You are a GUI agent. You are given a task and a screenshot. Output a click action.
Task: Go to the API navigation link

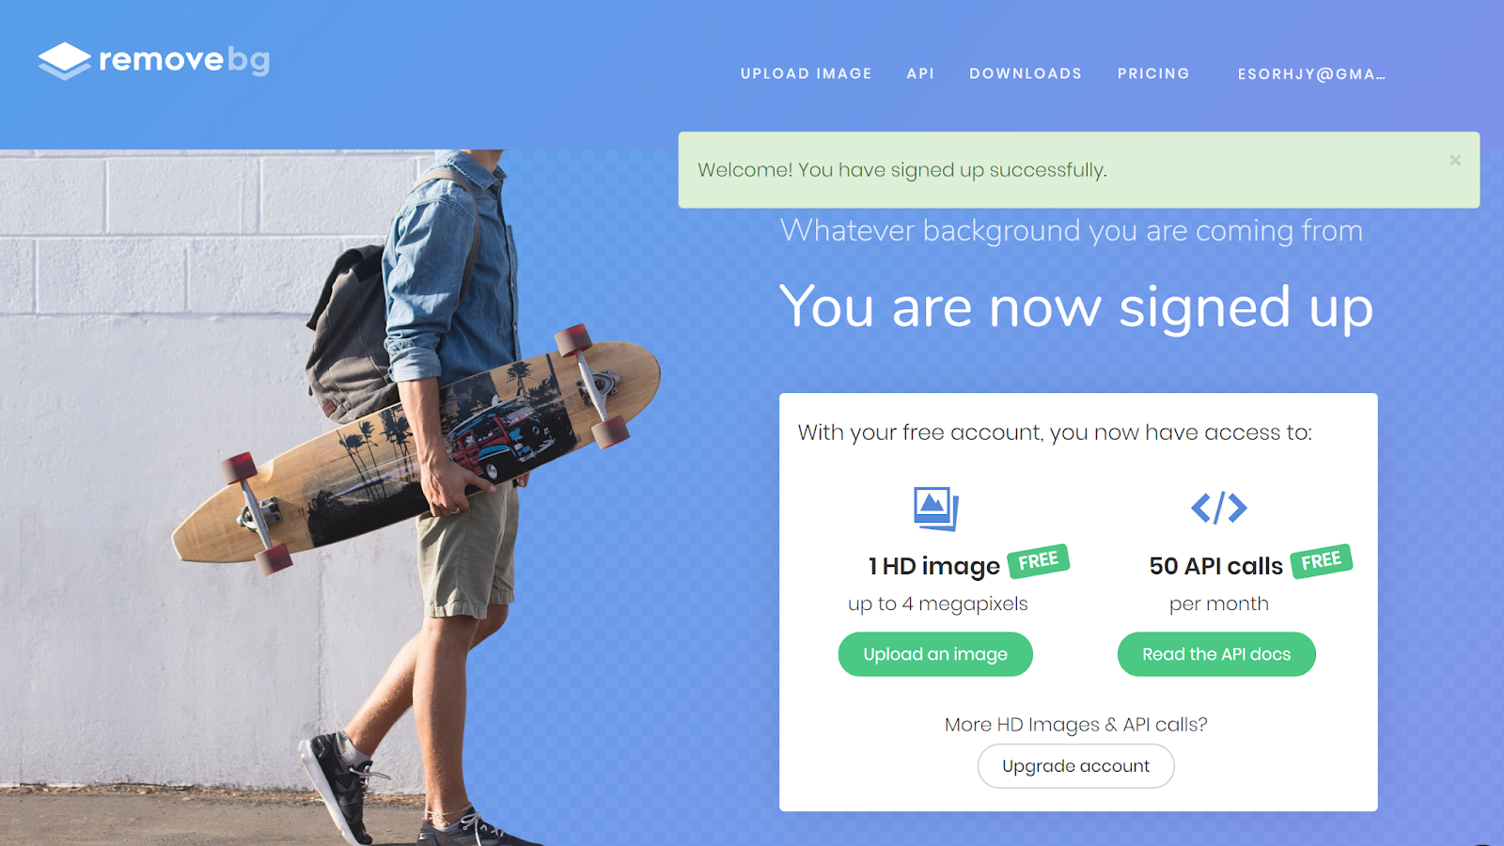point(920,73)
